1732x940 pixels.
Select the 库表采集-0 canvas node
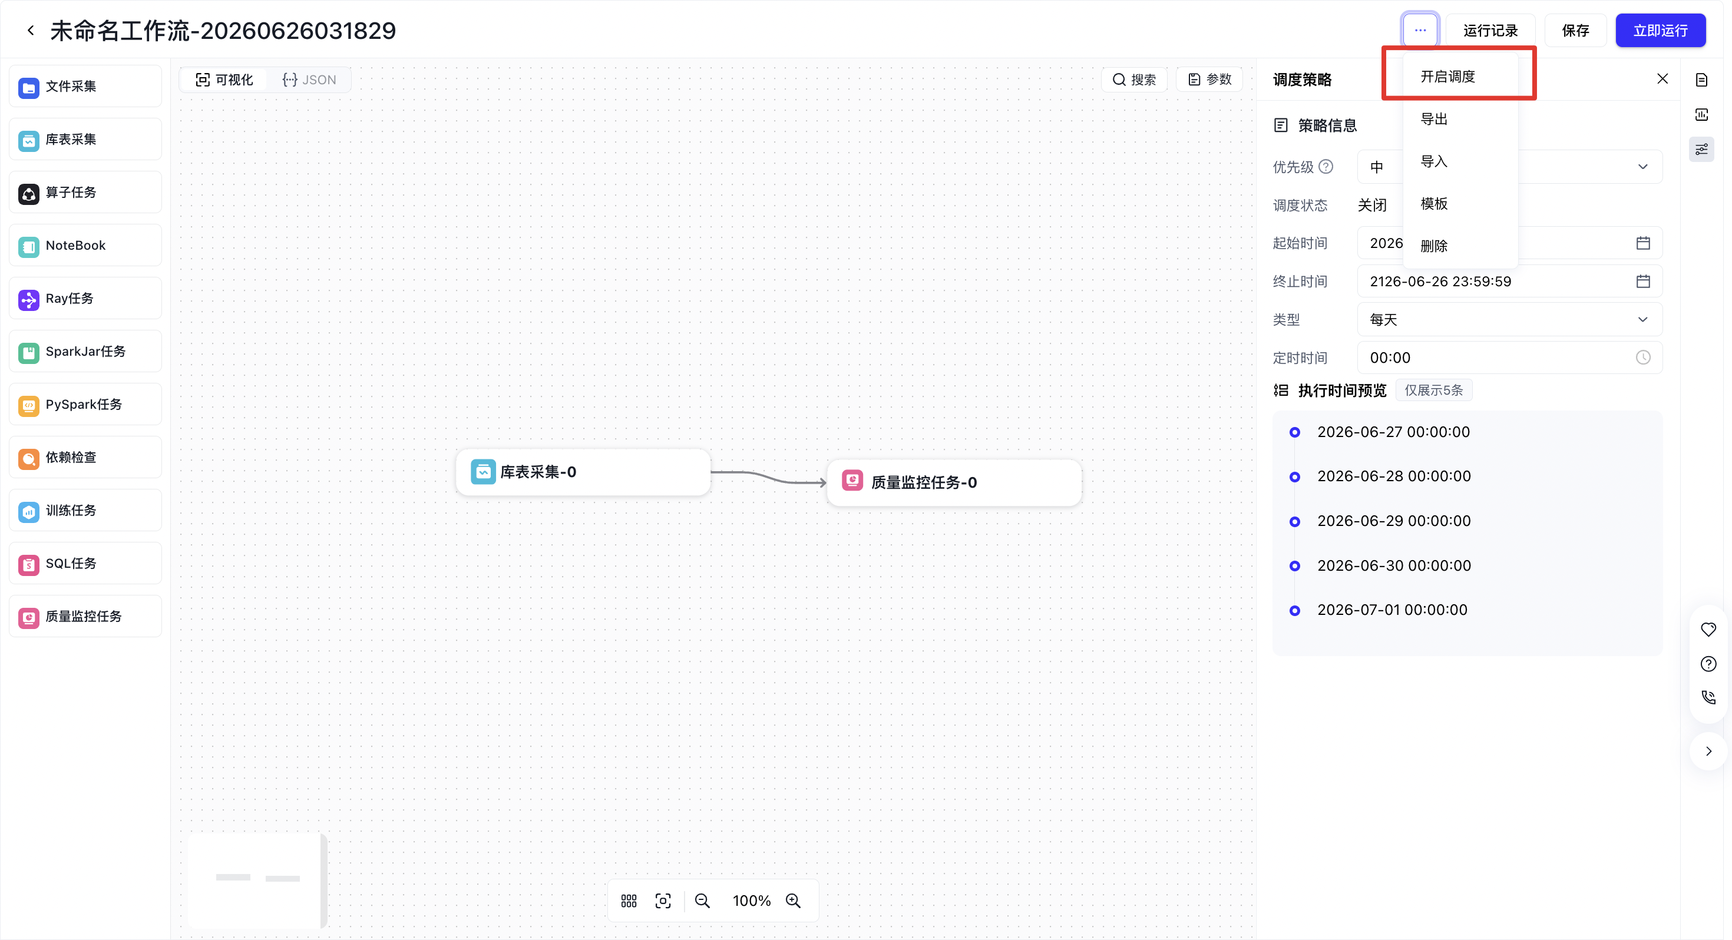583,472
